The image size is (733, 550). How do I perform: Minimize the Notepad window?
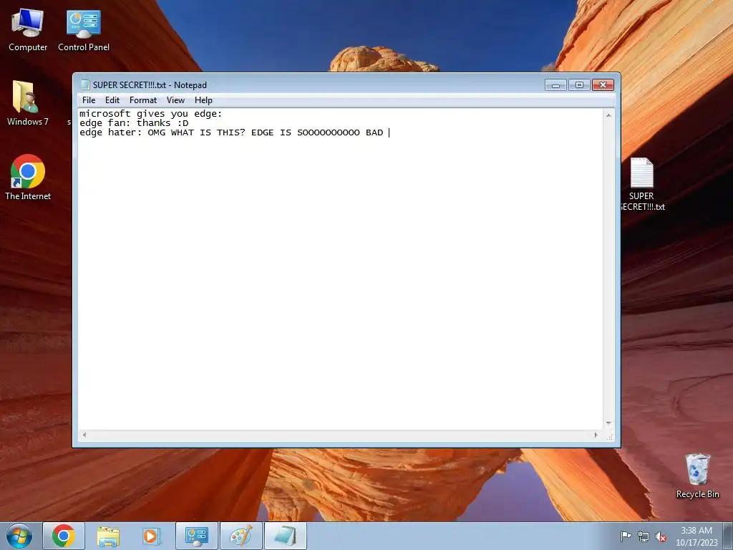555,85
